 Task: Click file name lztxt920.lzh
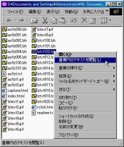point(45,102)
